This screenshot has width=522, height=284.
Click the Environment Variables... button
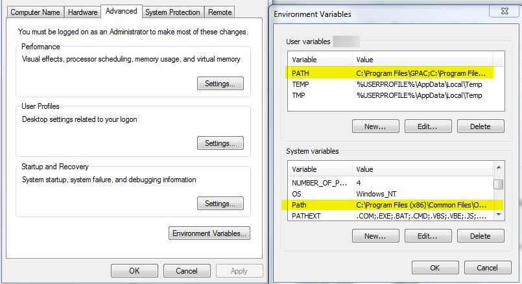tap(209, 233)
